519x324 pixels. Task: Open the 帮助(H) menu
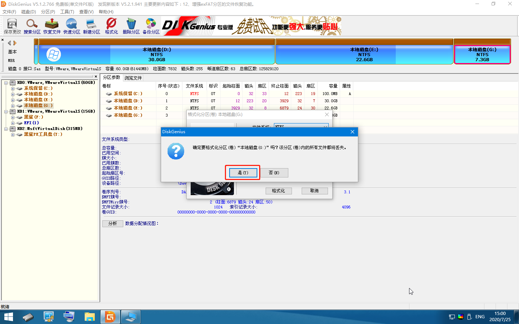[x=106, y=12]
